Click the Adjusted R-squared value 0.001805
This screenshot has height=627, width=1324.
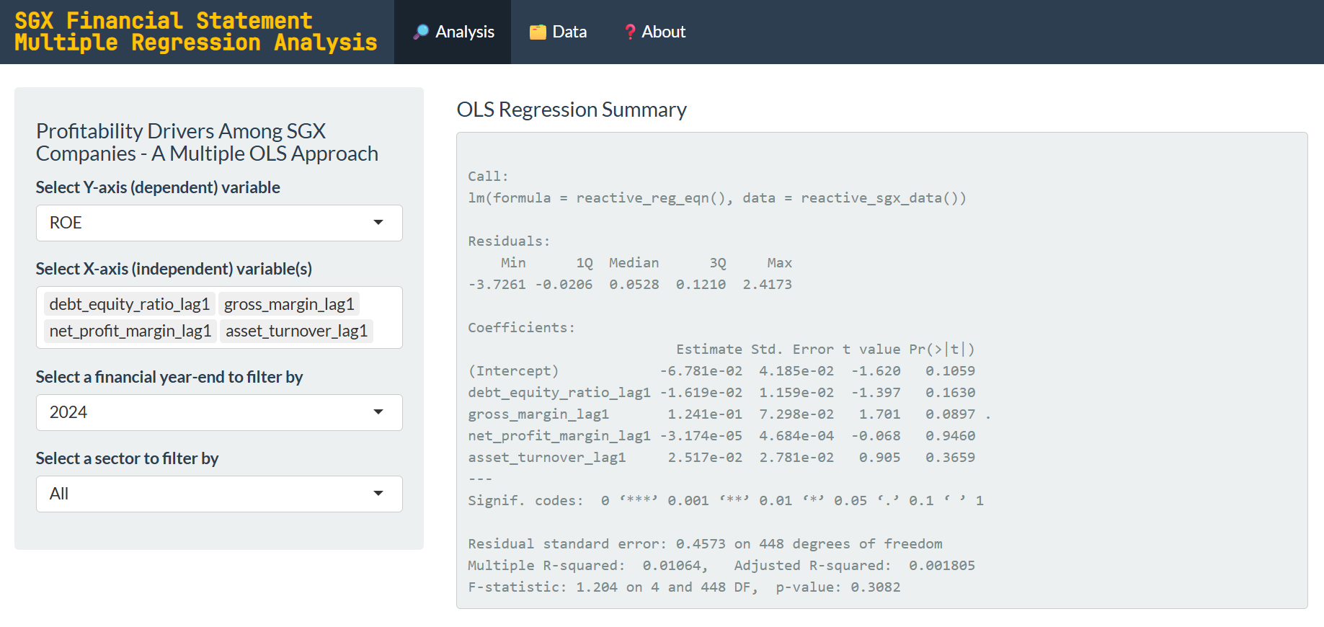[x=941, y=566]
